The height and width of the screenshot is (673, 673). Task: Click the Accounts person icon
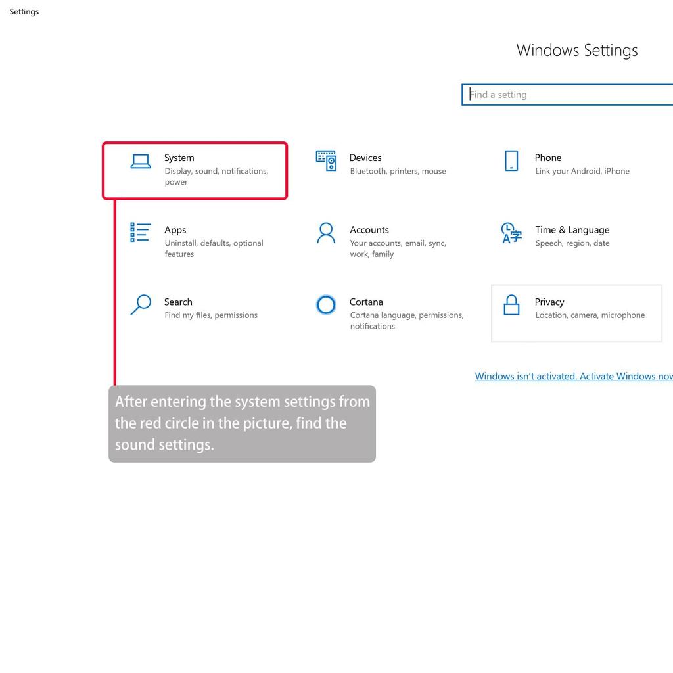coord(326,233)
